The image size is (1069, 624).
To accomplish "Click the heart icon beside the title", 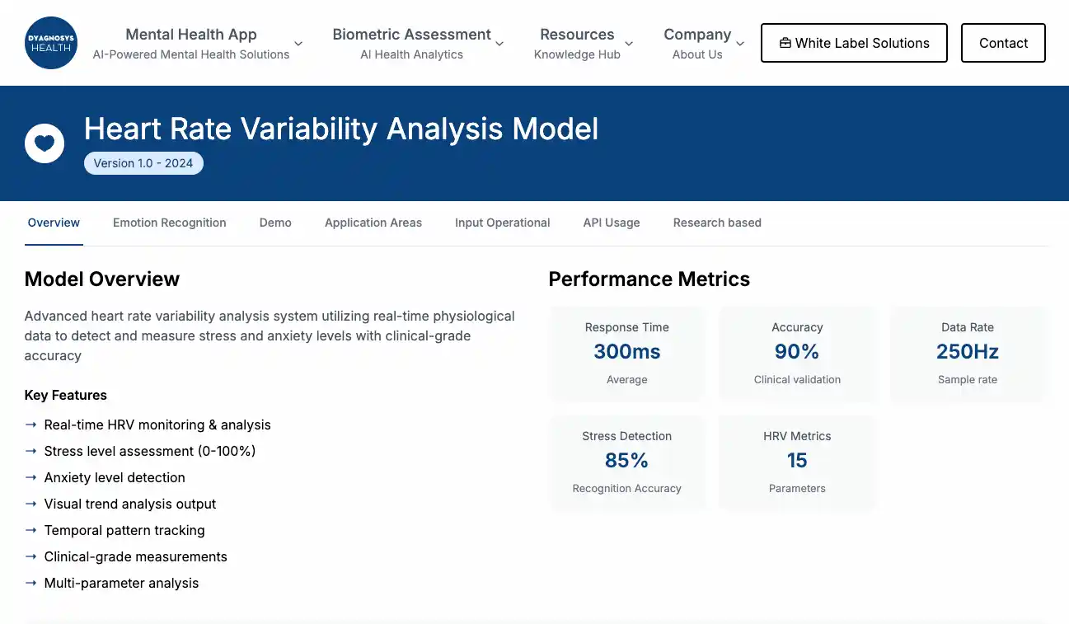I will pos(45,143).
